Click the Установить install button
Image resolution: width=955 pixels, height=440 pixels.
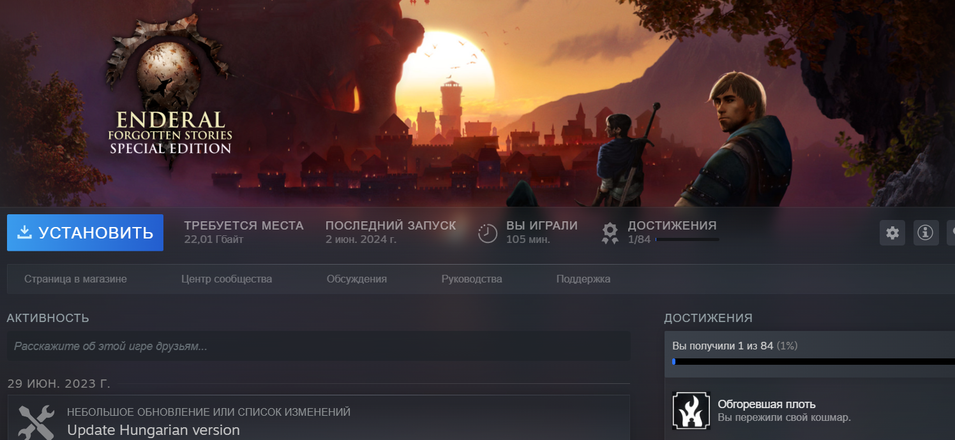85,233
